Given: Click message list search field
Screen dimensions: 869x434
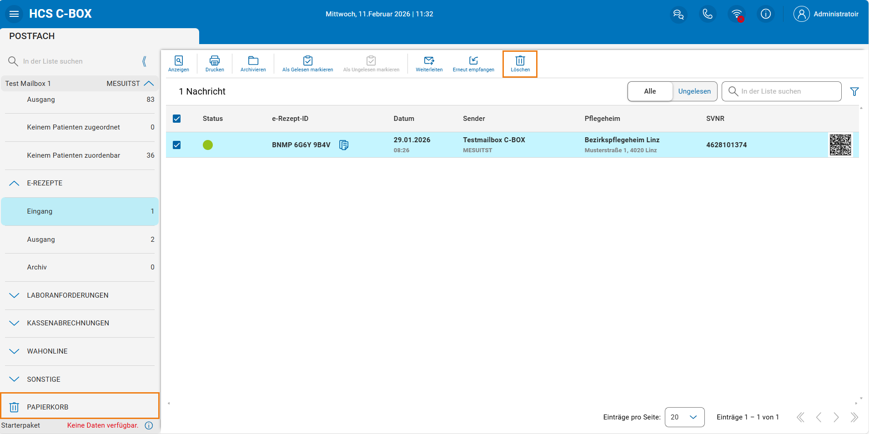Looking at the screenshot, I should click(x=781, y=91).
